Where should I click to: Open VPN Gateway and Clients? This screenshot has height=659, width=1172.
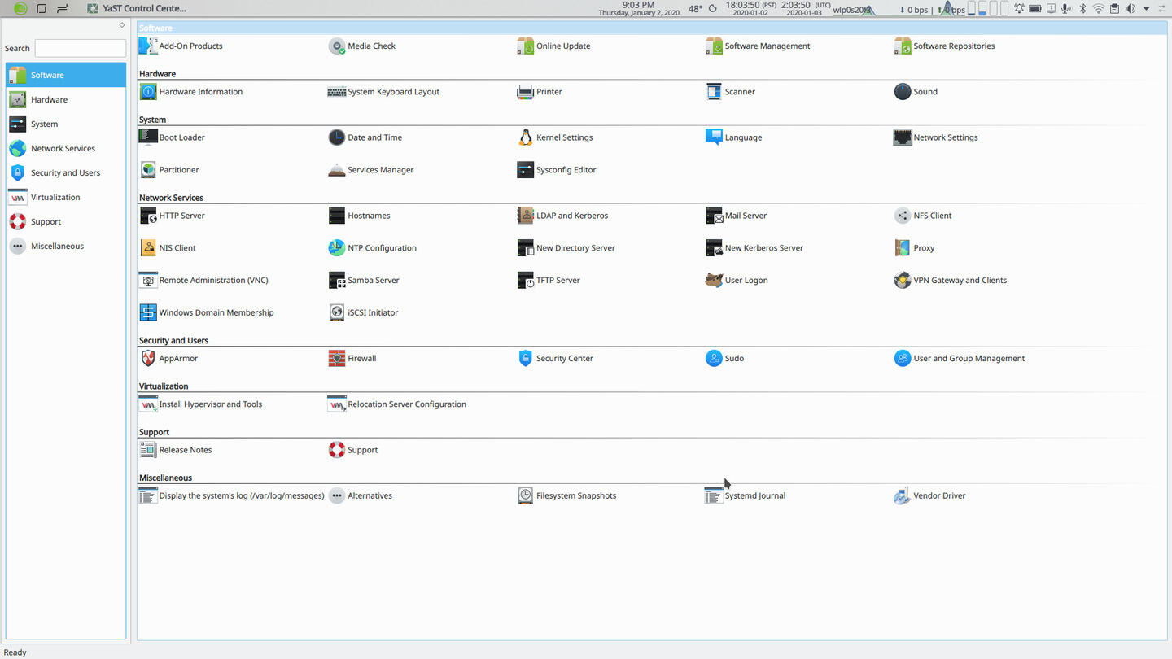(x=951, y=281)
